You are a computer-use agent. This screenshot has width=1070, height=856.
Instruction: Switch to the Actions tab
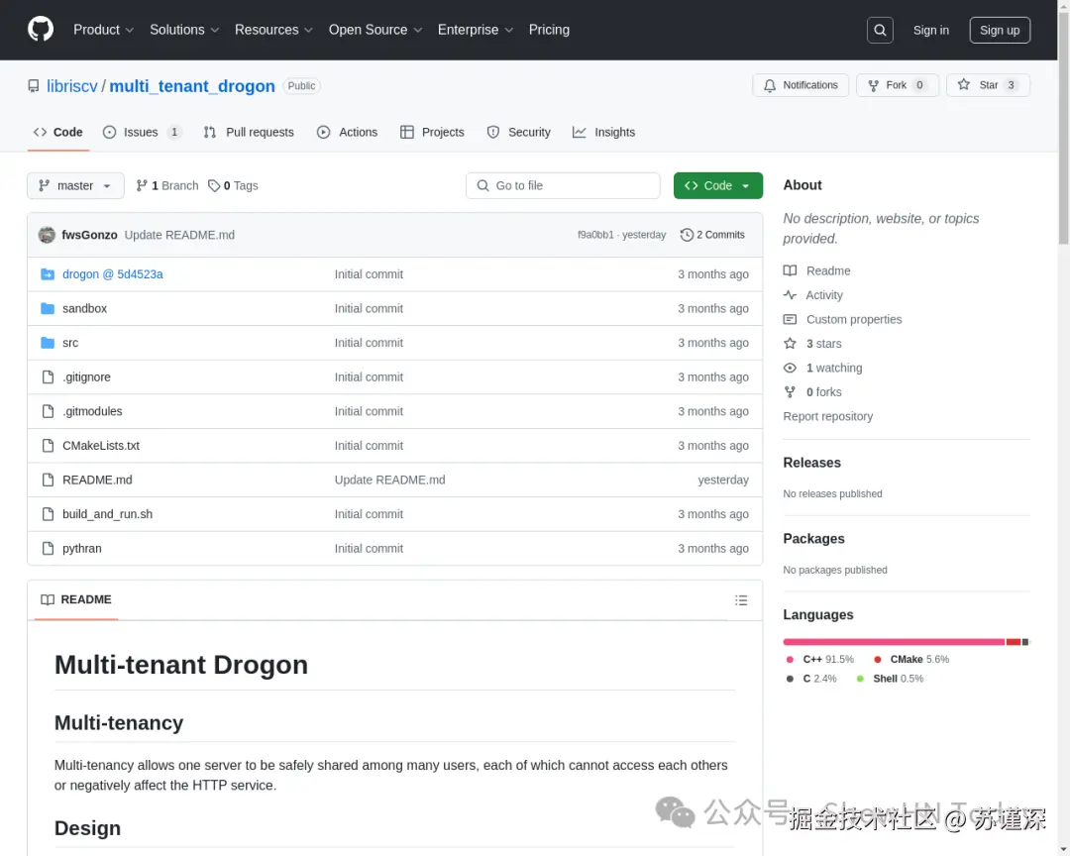348,133
